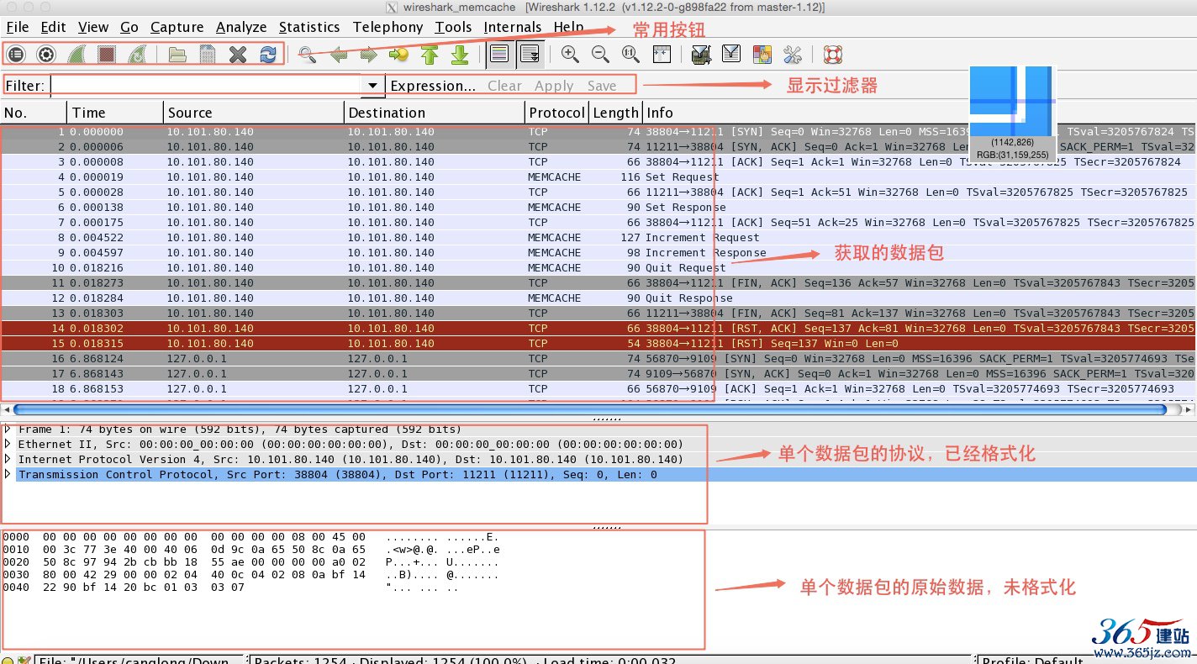1197x664 pixels.
Task: Select packet 6 Set Response row
Action: click(x=598, y=207)
